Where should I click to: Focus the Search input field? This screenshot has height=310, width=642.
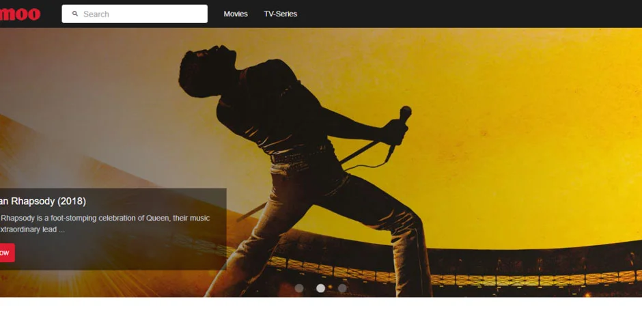135,14
